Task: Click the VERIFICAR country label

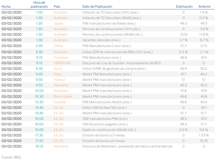Action: pyautogui.click(x=62, y=63)
